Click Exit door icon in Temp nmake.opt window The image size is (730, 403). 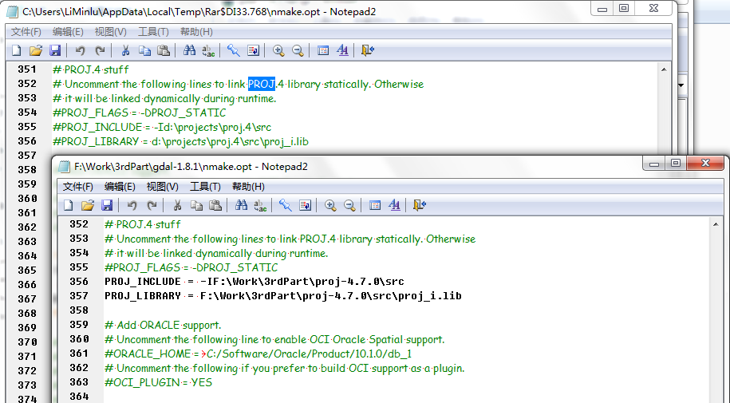pos(368,50)
